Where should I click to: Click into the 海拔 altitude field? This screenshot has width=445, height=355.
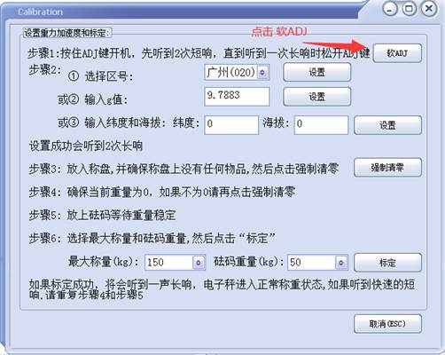point(321,124)
